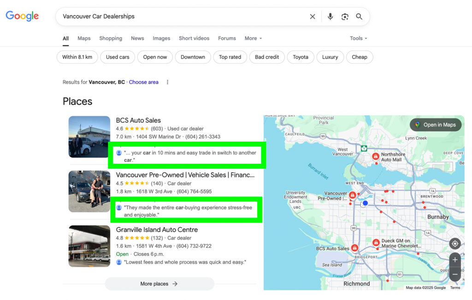Apply the Within 8.1 km filter
This screenshot has height=300, width=472.
77,57
